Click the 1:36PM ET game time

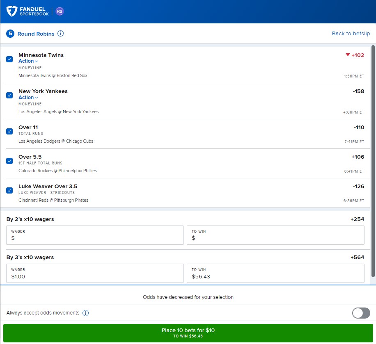pyautogui.click(x=354, y=76)
